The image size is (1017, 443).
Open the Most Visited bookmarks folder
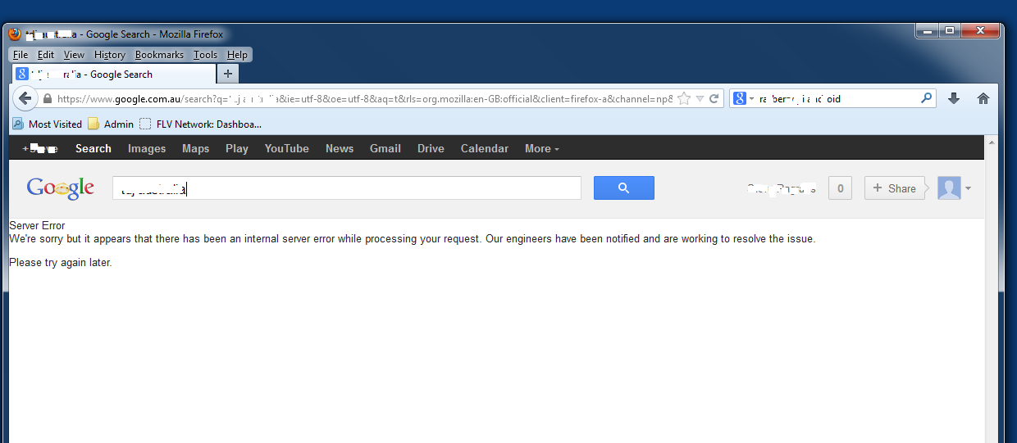(47, 124)
